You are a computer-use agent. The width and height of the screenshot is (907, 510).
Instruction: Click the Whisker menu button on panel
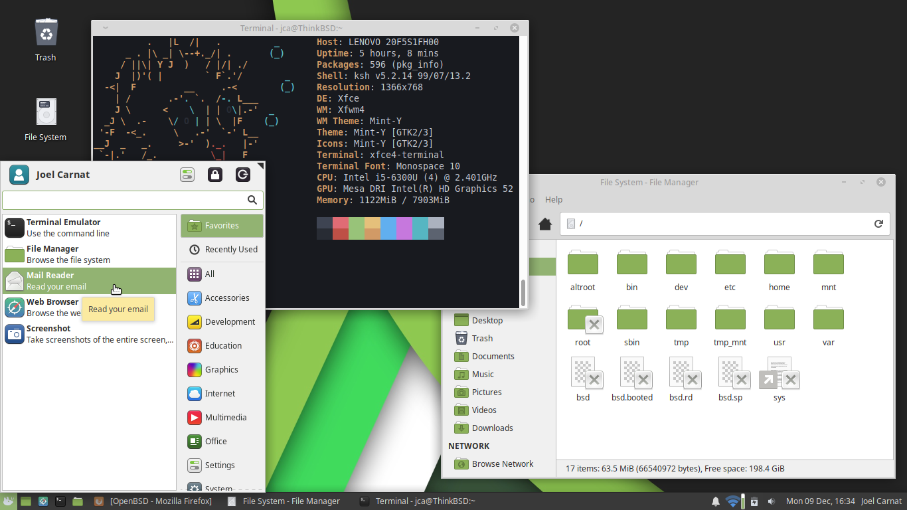pyautogui.click(x=9, y=501)
